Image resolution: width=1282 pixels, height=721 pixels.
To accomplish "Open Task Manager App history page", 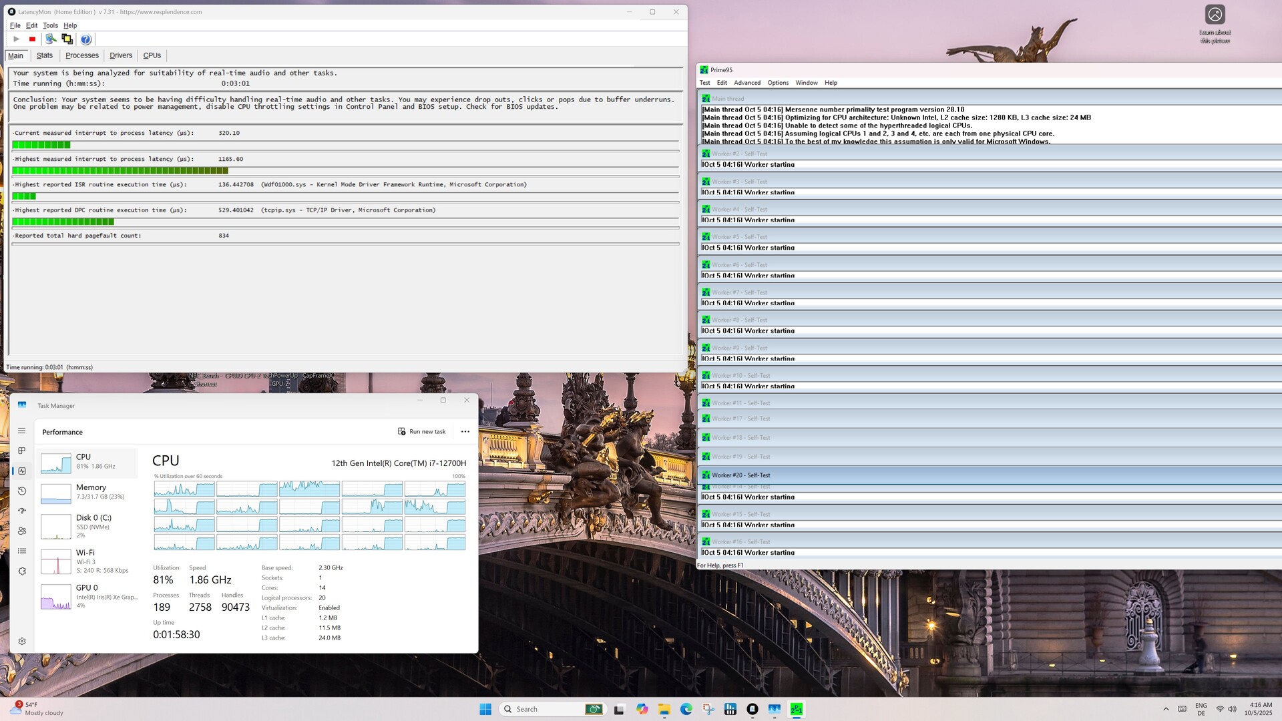I will click(22, 491).
